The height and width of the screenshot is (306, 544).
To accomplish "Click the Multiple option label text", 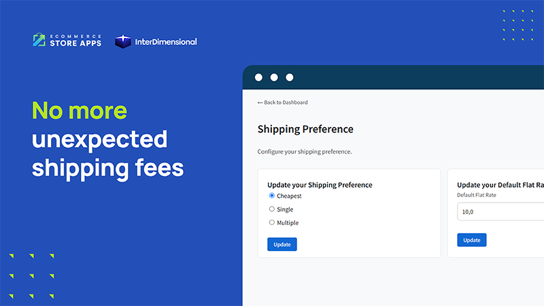I will [x=288, y=222].
